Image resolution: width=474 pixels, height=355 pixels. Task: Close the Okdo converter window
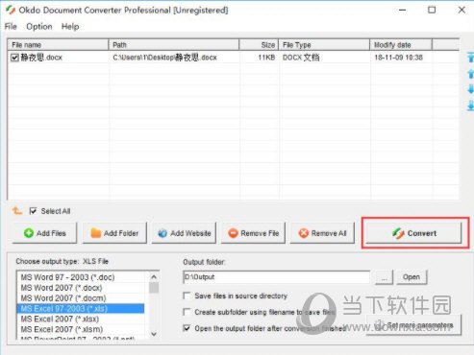pyautogui.click(x=462, y=10)
